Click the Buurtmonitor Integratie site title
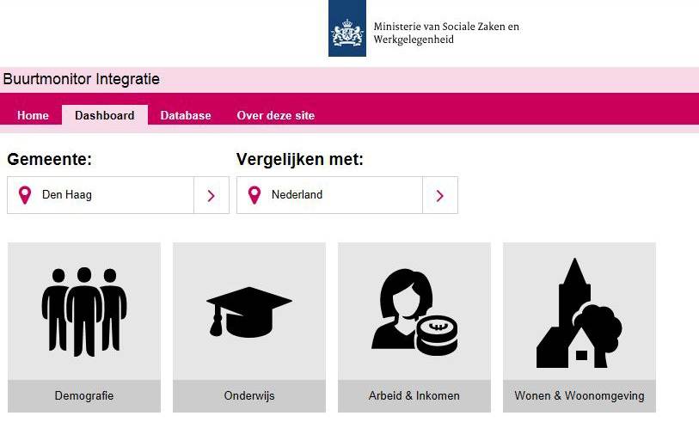 point(81,79)
